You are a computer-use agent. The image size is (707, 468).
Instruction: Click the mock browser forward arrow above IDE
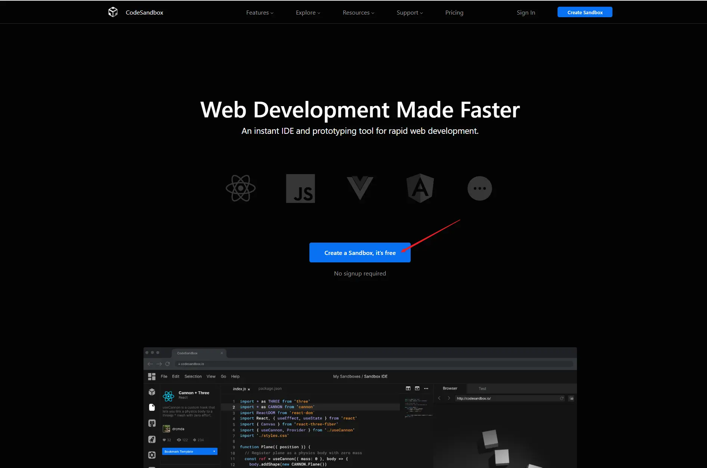pos(159,364)
